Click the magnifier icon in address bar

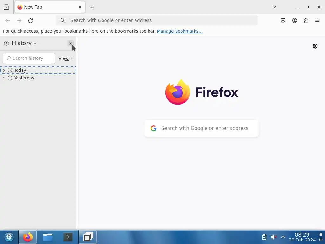click(x=63, y=20)
